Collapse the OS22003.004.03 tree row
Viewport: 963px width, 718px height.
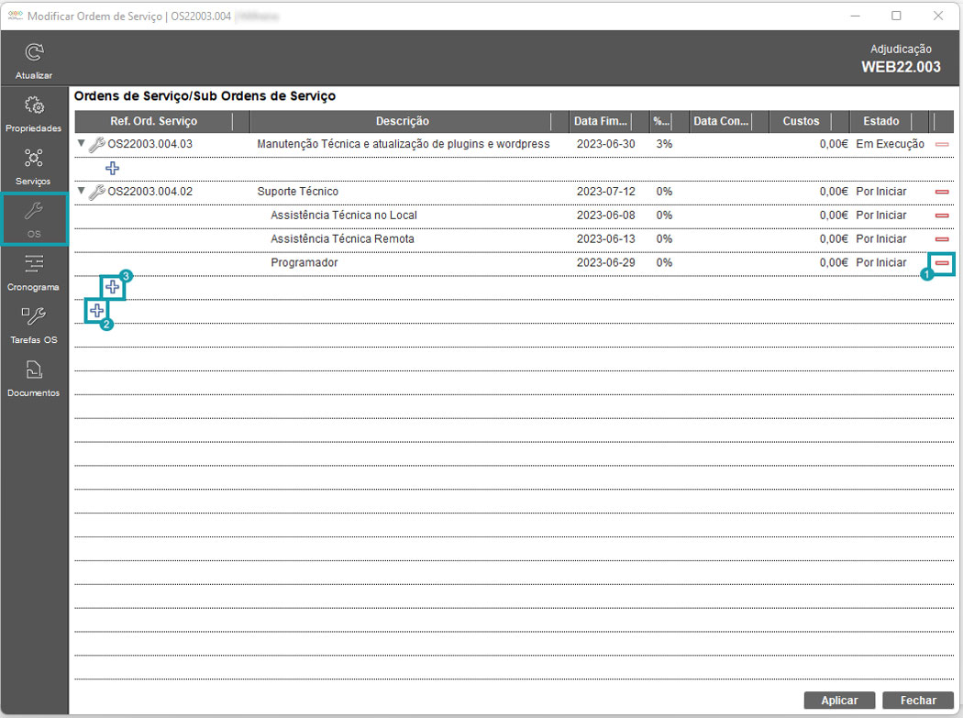(81, 144)
